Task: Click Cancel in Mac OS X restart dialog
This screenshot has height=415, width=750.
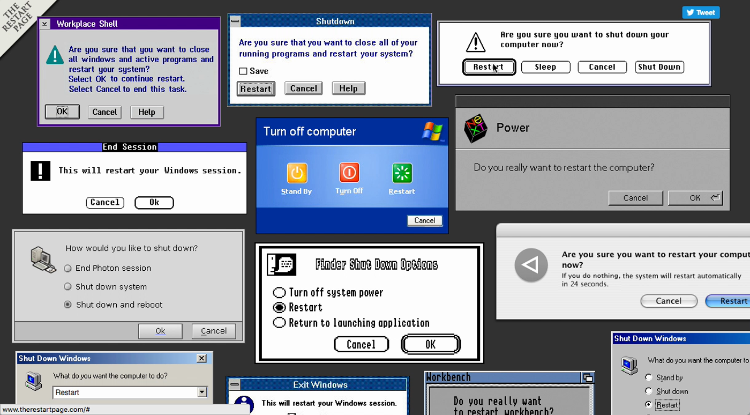Action: tap(669, 301)
